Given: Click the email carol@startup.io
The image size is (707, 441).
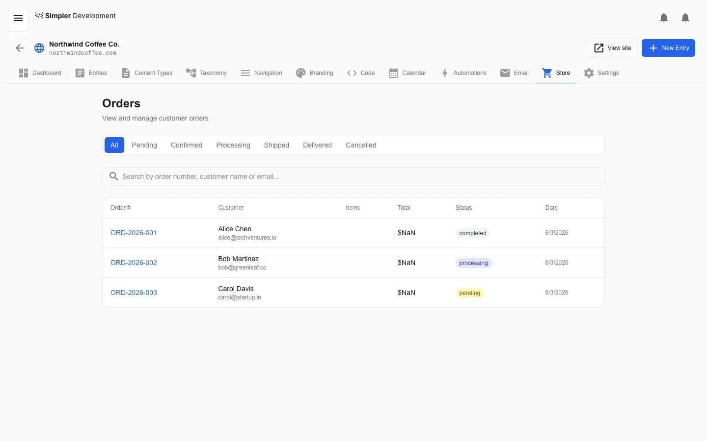Looking at the screenshot, I should click(x=240, y=297).
